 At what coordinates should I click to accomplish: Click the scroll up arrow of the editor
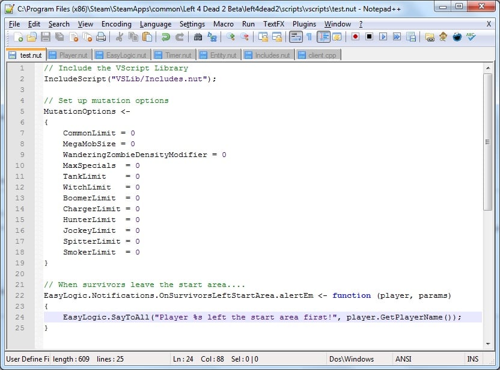488,68
